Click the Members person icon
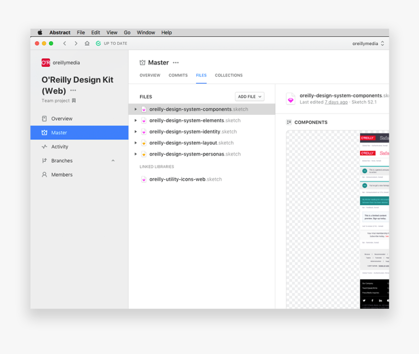Viewport: 419px width, 354px height. [x=44, y=175]
